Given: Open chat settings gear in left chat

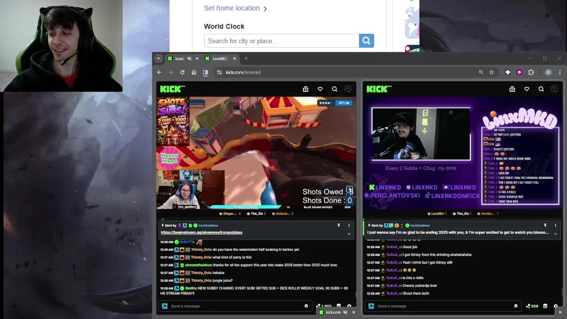Looking at the screenshot, I should (349, 306).
